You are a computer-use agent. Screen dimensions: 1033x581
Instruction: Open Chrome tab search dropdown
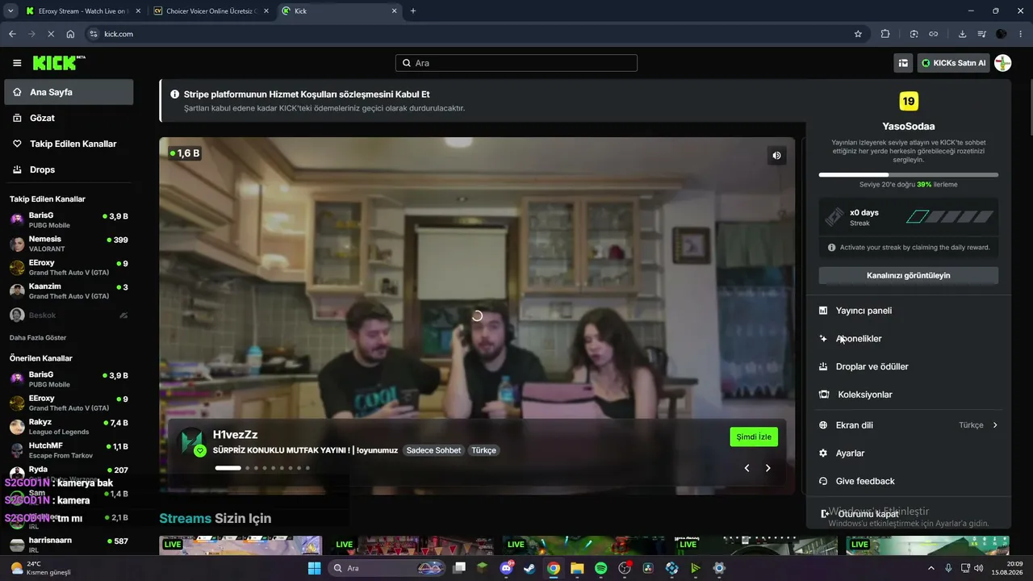click(10, 11)
